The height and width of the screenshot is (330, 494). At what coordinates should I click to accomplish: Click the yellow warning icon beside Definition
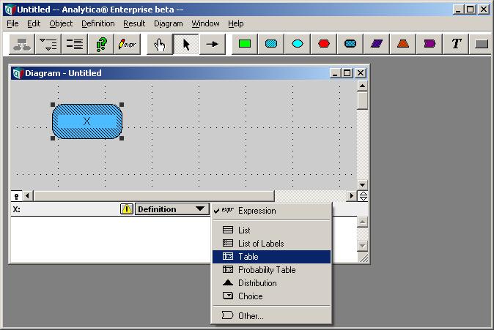click(127, 209)
